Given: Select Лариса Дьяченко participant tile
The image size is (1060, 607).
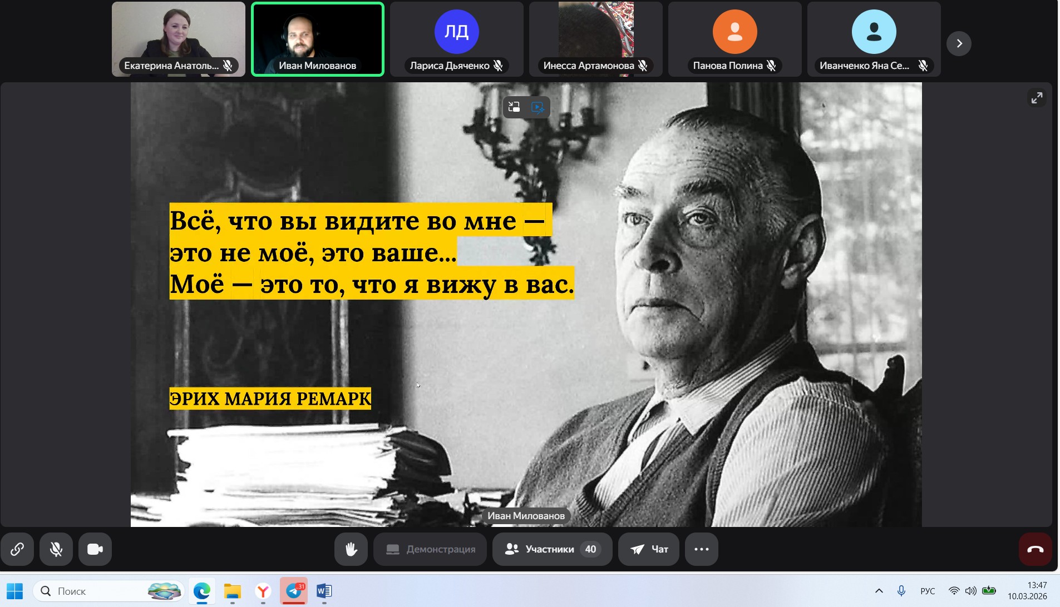Looking at the screenshot, I should coord(456,39).
